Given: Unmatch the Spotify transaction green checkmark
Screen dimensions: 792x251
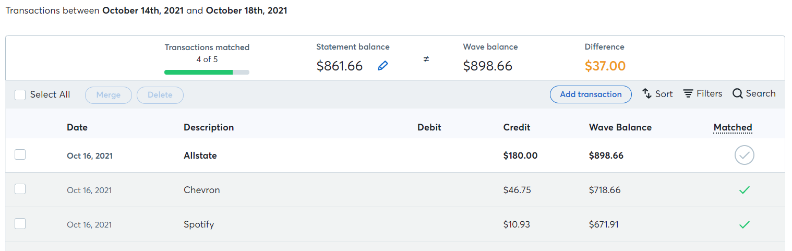Looking at the screenshot, I should point(745,225).
